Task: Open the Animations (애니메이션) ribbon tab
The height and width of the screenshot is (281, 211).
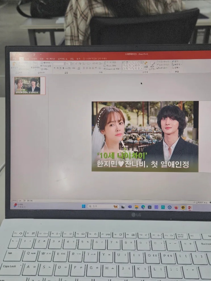Action: (x=51, y=59)
